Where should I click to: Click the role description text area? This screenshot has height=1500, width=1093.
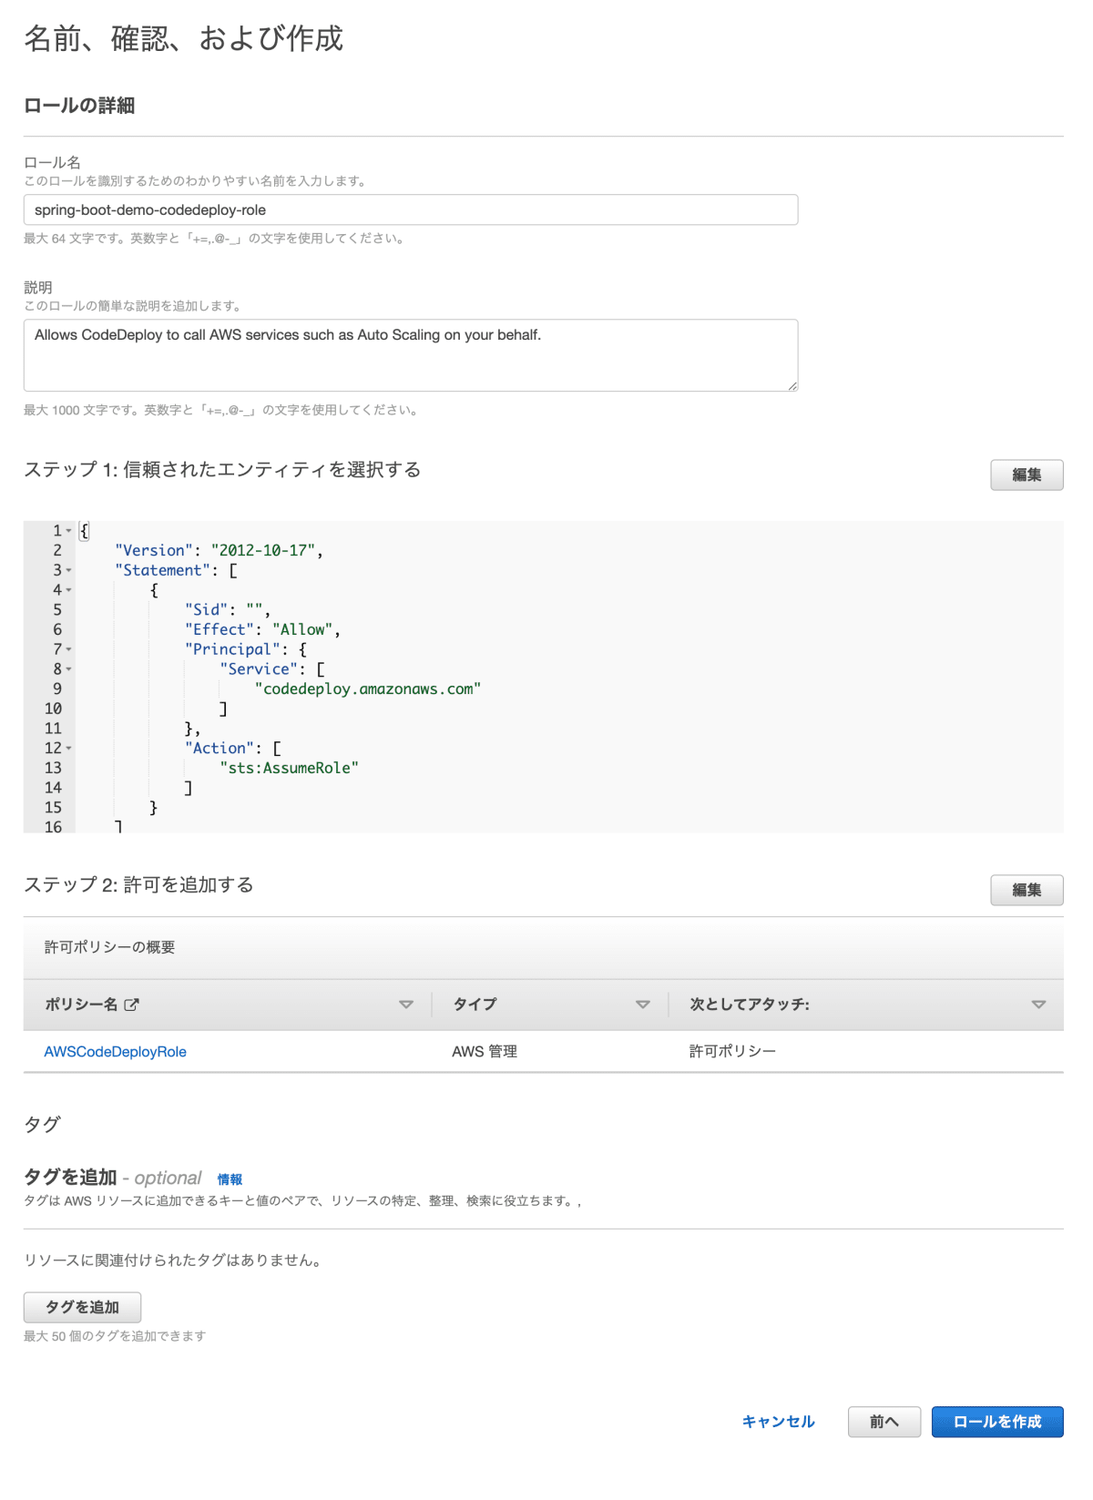click(411, 355)
